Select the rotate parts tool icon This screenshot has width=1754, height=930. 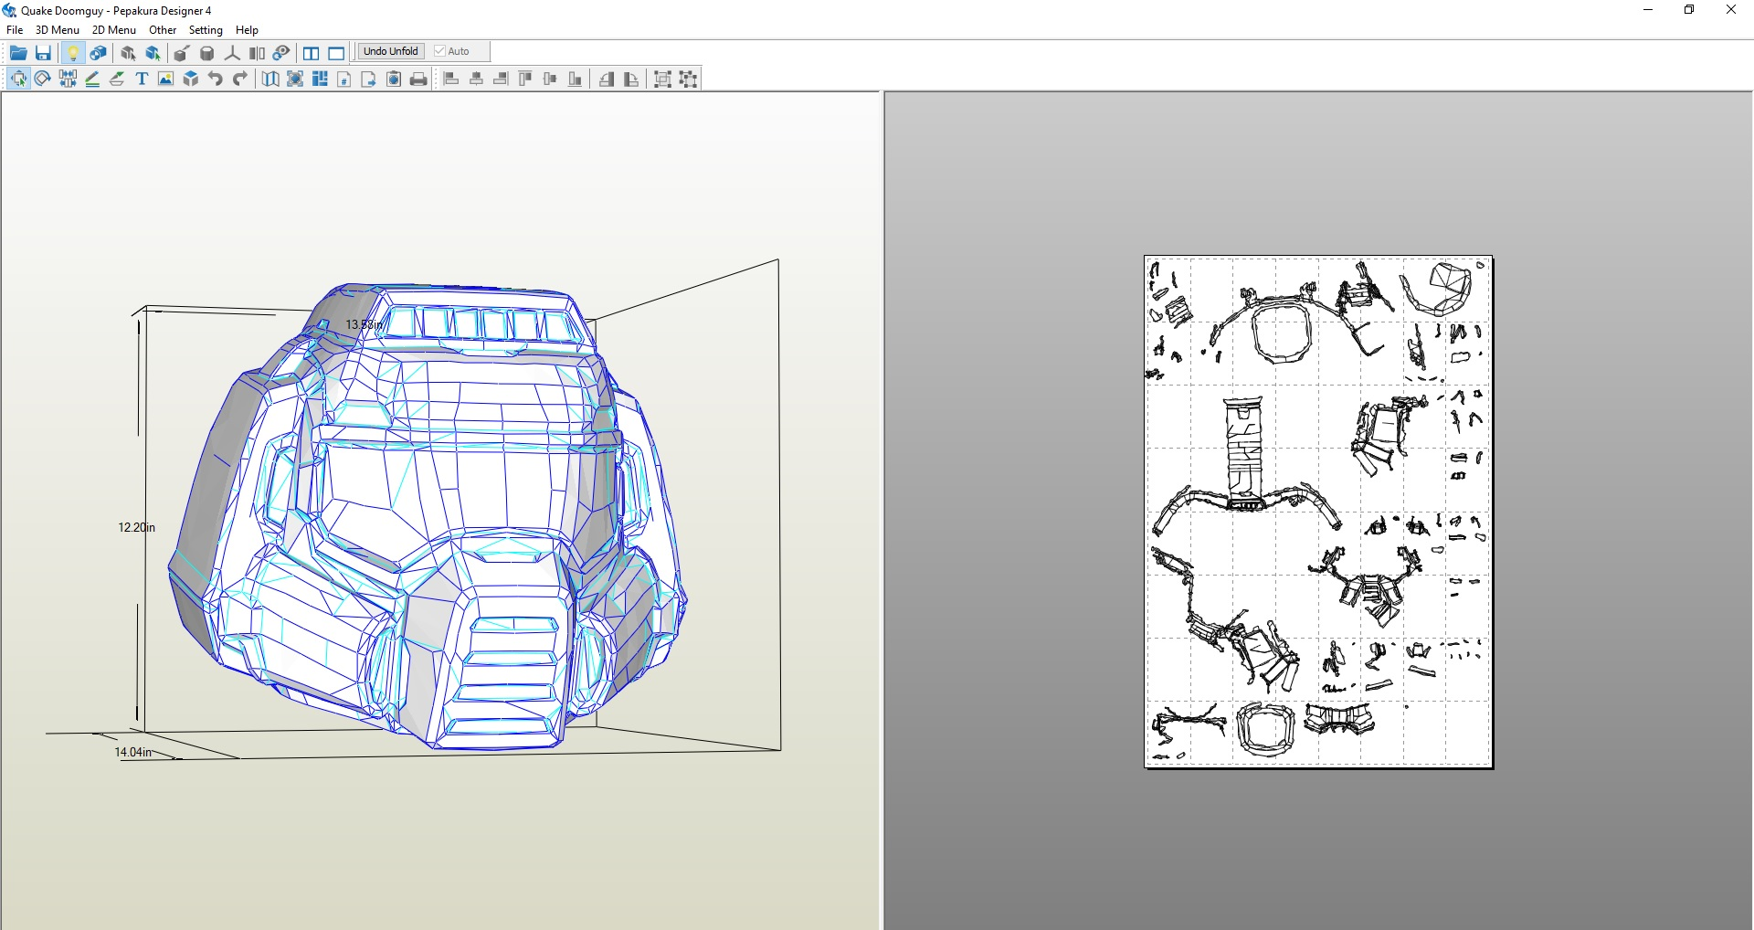(x=43, y=79)
